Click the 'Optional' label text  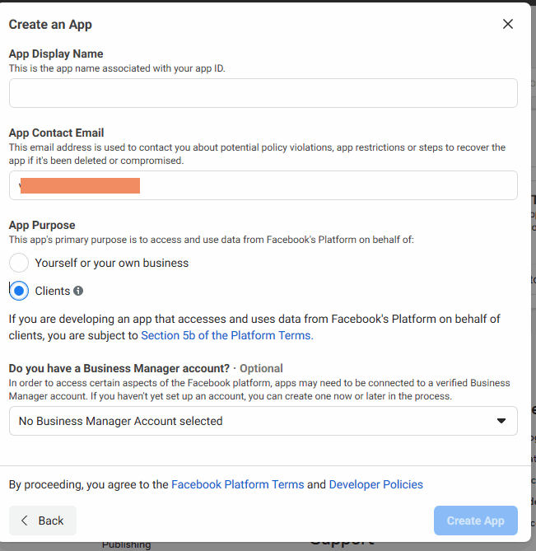coord(261,368)
